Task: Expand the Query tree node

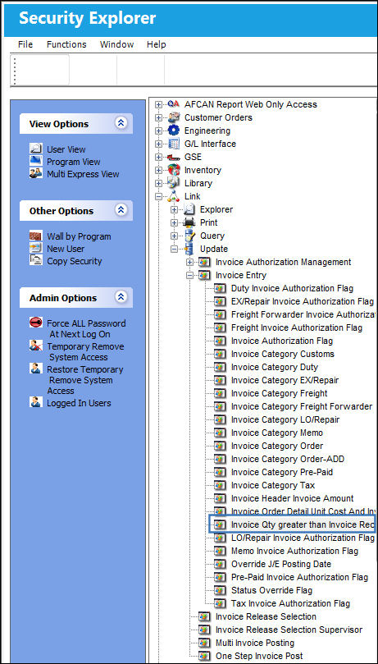Action: (x=174, y=236)
